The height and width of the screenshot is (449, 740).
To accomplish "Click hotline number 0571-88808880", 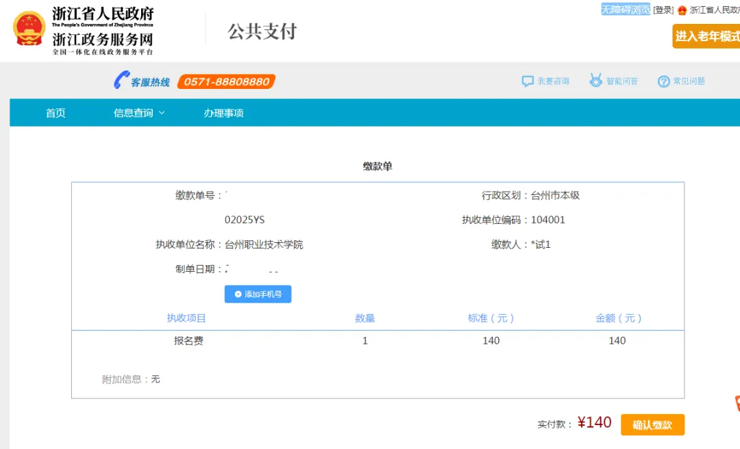I will pos(226,81).
